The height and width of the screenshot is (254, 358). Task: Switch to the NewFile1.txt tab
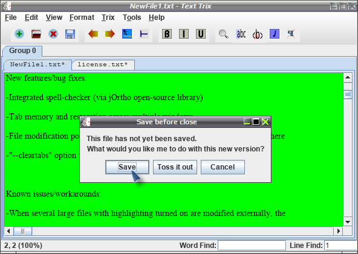pyautogui.click(x=37, y=65)
